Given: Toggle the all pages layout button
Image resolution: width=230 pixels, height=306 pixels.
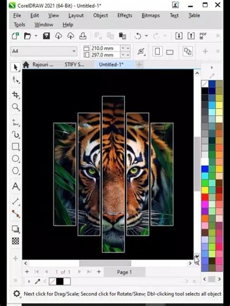Looking at the screenshot, I should click(x=188, y=51).
